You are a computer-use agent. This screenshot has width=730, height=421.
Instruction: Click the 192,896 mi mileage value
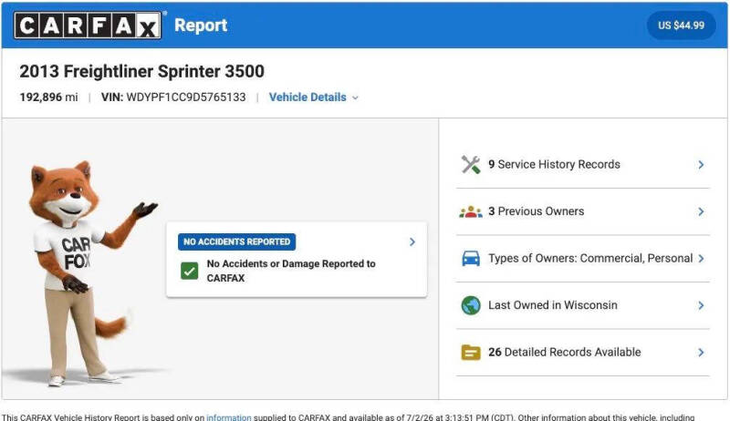pos(48,98)
